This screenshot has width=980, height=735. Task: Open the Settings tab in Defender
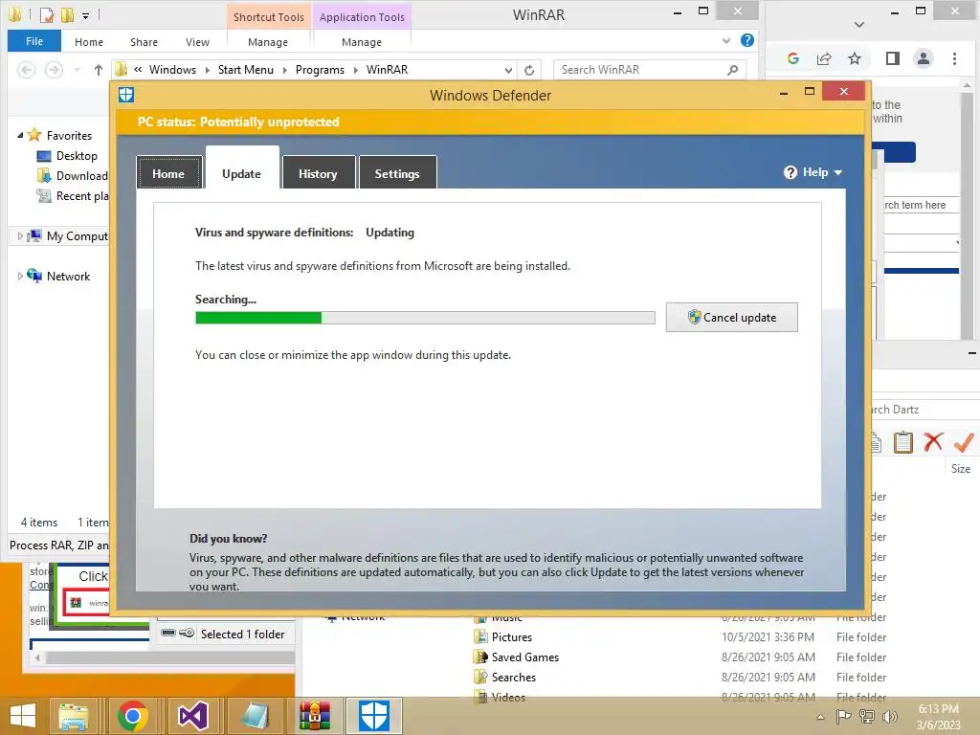tap(397, 173)
